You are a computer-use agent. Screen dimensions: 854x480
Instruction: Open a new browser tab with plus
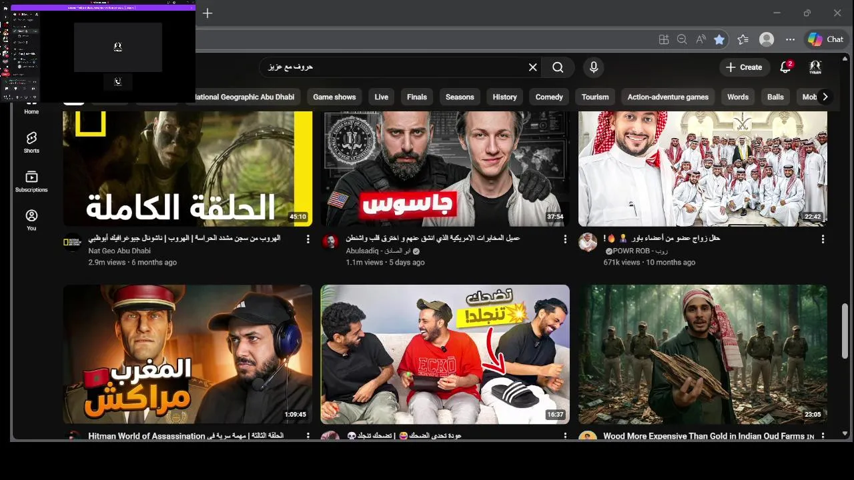[207, 13]
